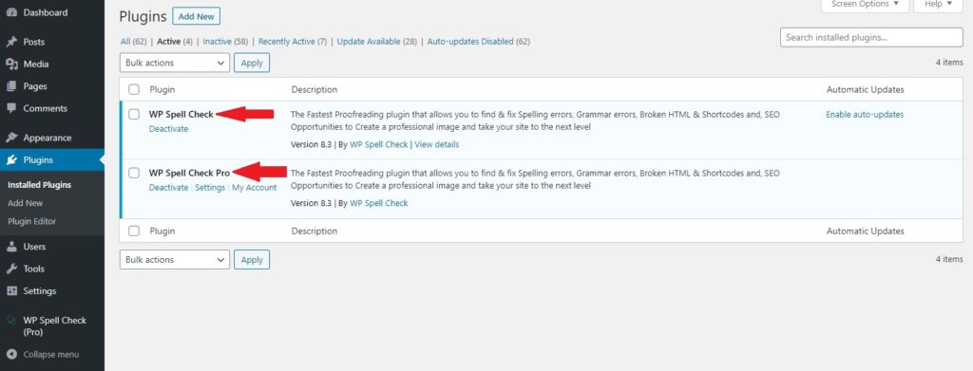
Task: Click the Pages icon in sidebar
Action: [x=10, y=86]
